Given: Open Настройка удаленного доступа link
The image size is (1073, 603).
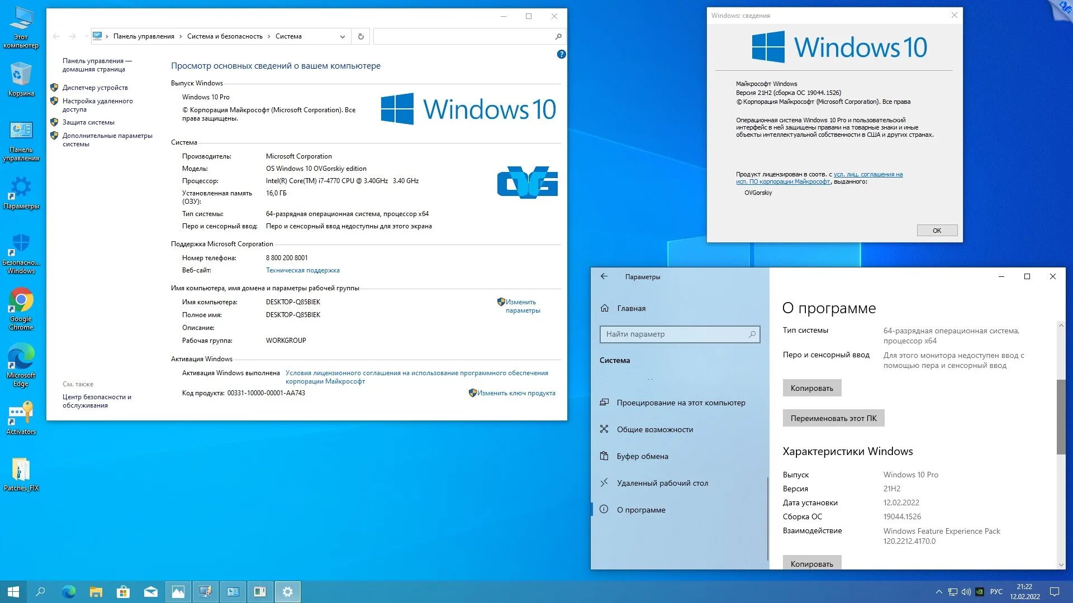Looking at the screenshot, I should pyautogui.click(x=97, y=105).
